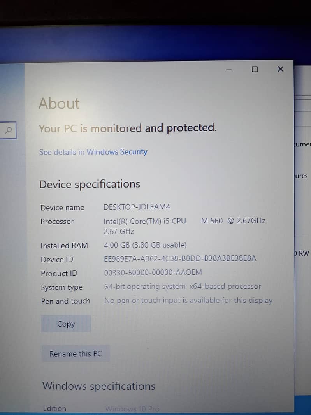Click the Processor value Intel Core i5
The image size is (311, 415).
pos(184,226)
